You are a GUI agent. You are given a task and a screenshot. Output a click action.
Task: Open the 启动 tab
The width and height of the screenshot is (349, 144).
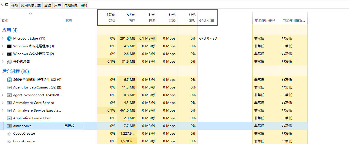coord(48,5)
